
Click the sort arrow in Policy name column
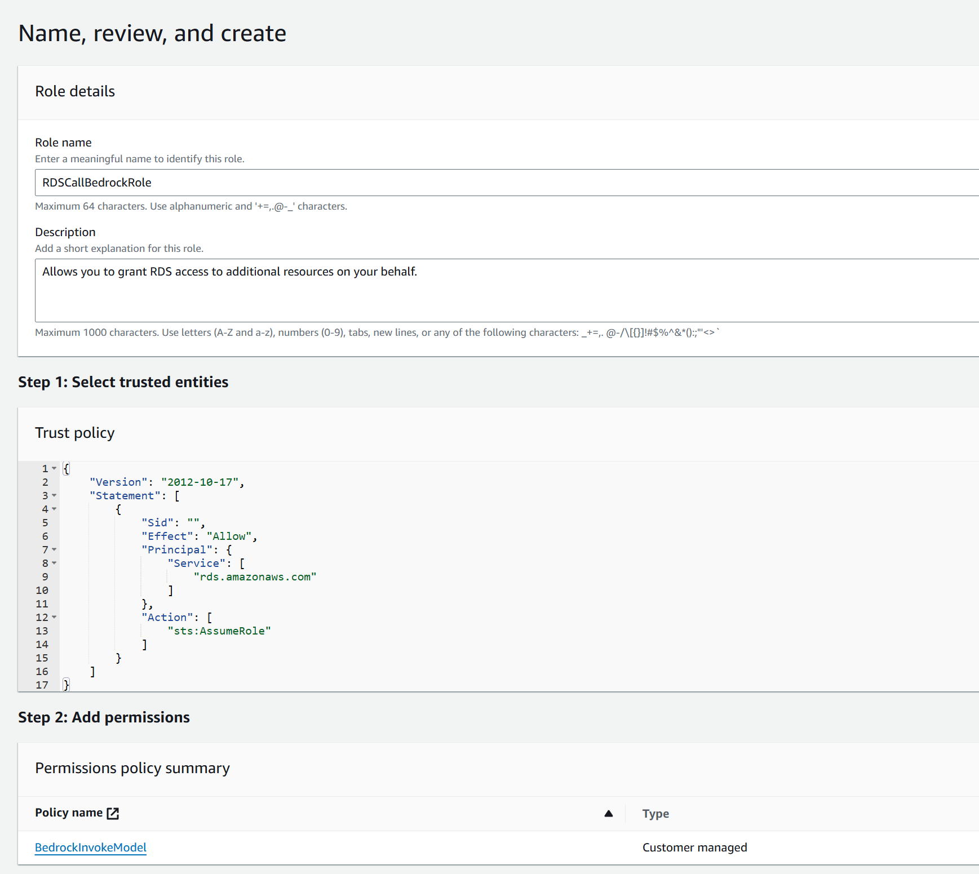608,813
